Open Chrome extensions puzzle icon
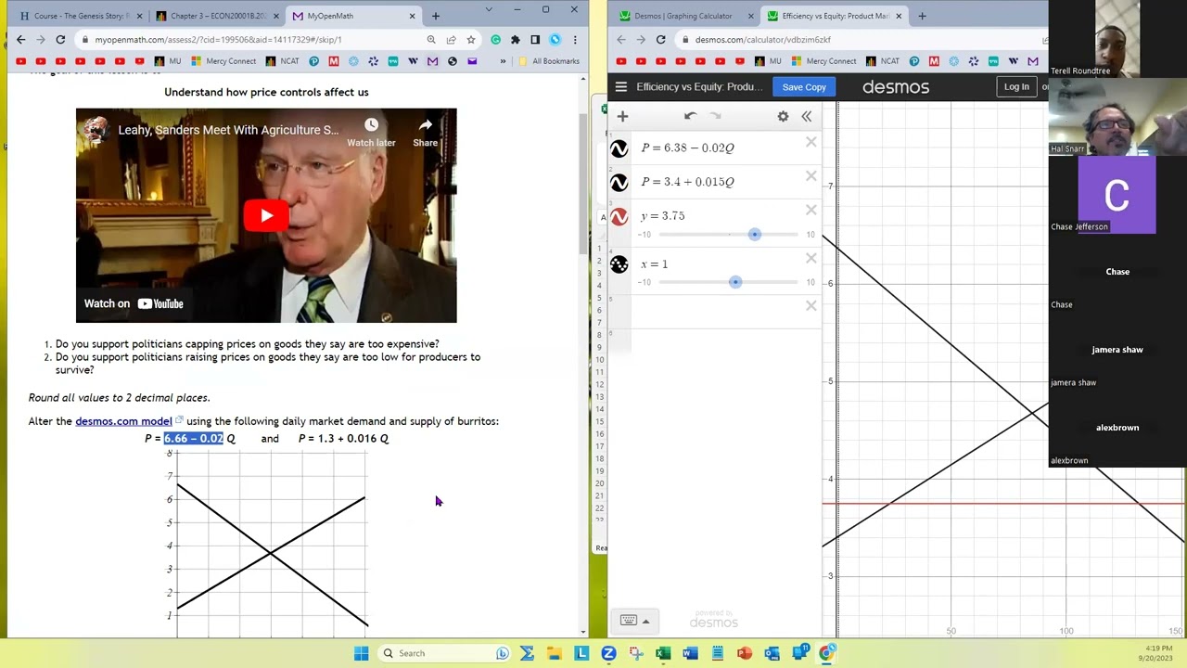Viewport: 1187px width, 668px height. pyautogui.click(x=516, y=40)
